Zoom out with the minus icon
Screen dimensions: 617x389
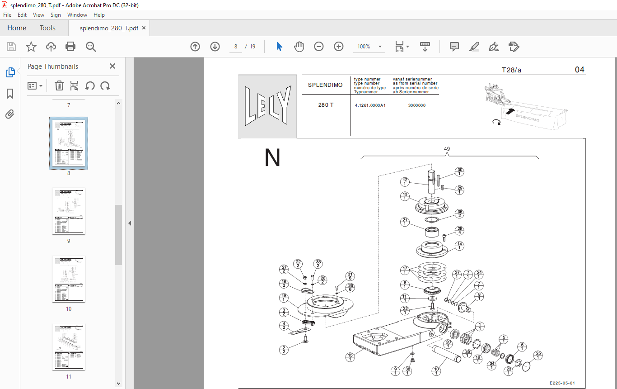coord(319,47)
